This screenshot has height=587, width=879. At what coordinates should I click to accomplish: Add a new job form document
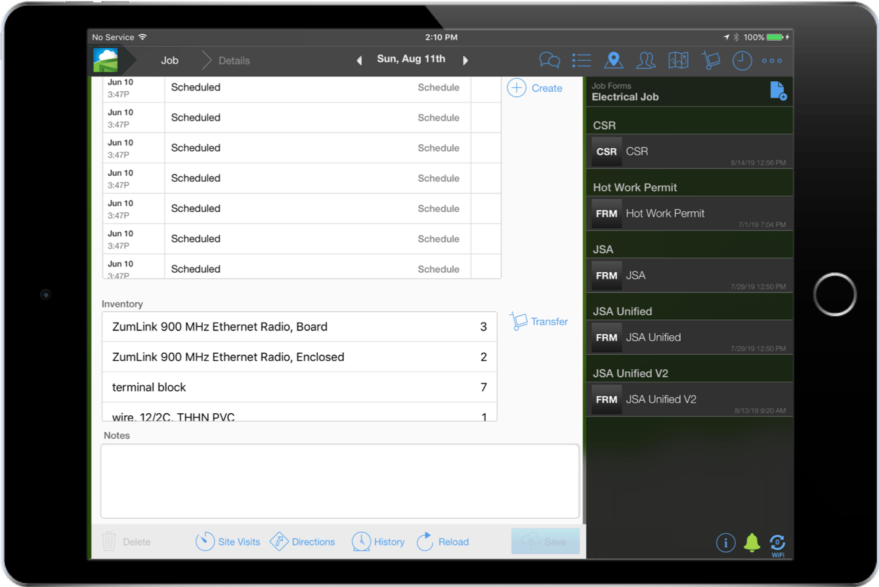pyautogui.click(x=777, y=91)
